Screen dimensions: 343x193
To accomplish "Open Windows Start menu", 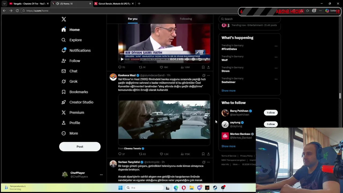I will click(120, 188).
